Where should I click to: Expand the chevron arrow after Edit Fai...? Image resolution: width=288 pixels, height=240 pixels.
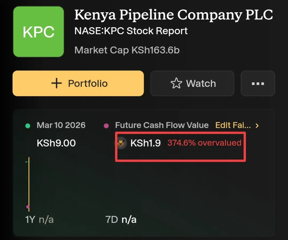click(x=257, y=125)
